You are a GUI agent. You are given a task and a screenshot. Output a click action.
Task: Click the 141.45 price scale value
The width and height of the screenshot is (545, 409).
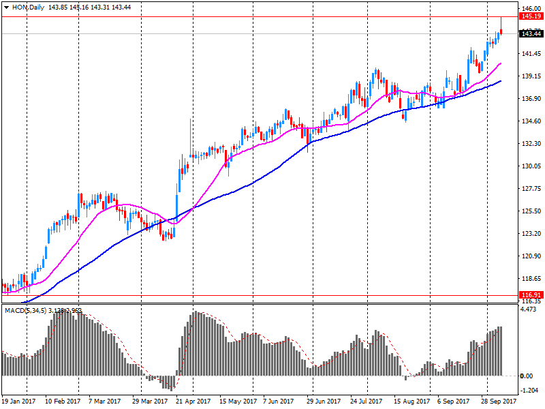click(x=531, y=54)
